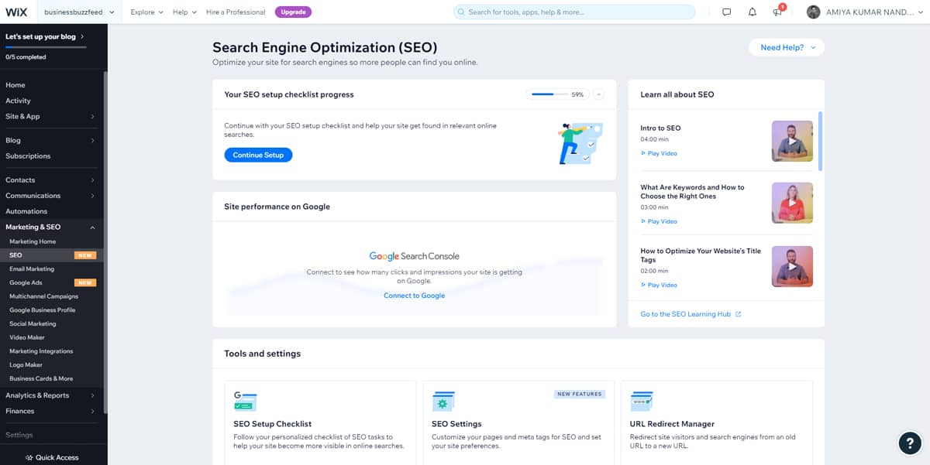Open the notifications bell icon
Viewport: 930px width, 465px height.
click(752, 12)
